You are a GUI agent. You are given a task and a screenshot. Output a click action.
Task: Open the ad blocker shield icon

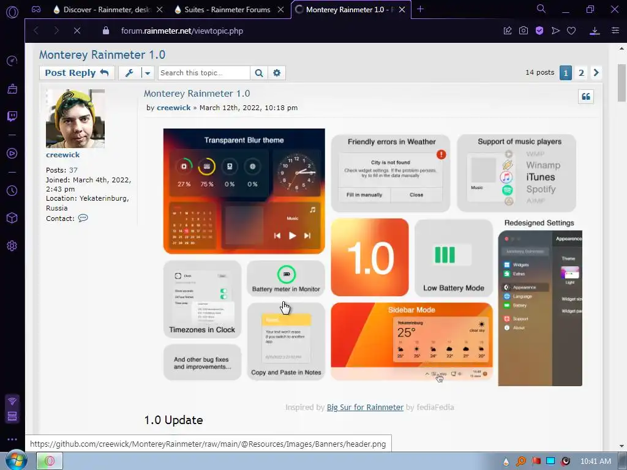click(539, 31)
